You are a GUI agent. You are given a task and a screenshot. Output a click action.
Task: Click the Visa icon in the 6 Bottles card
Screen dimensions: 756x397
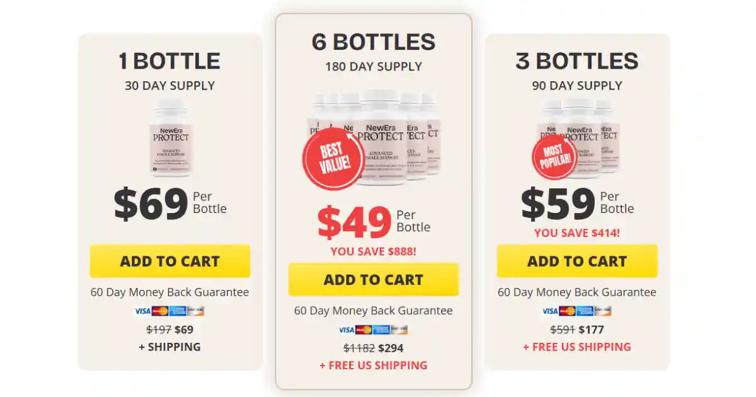tap(346, 330)
